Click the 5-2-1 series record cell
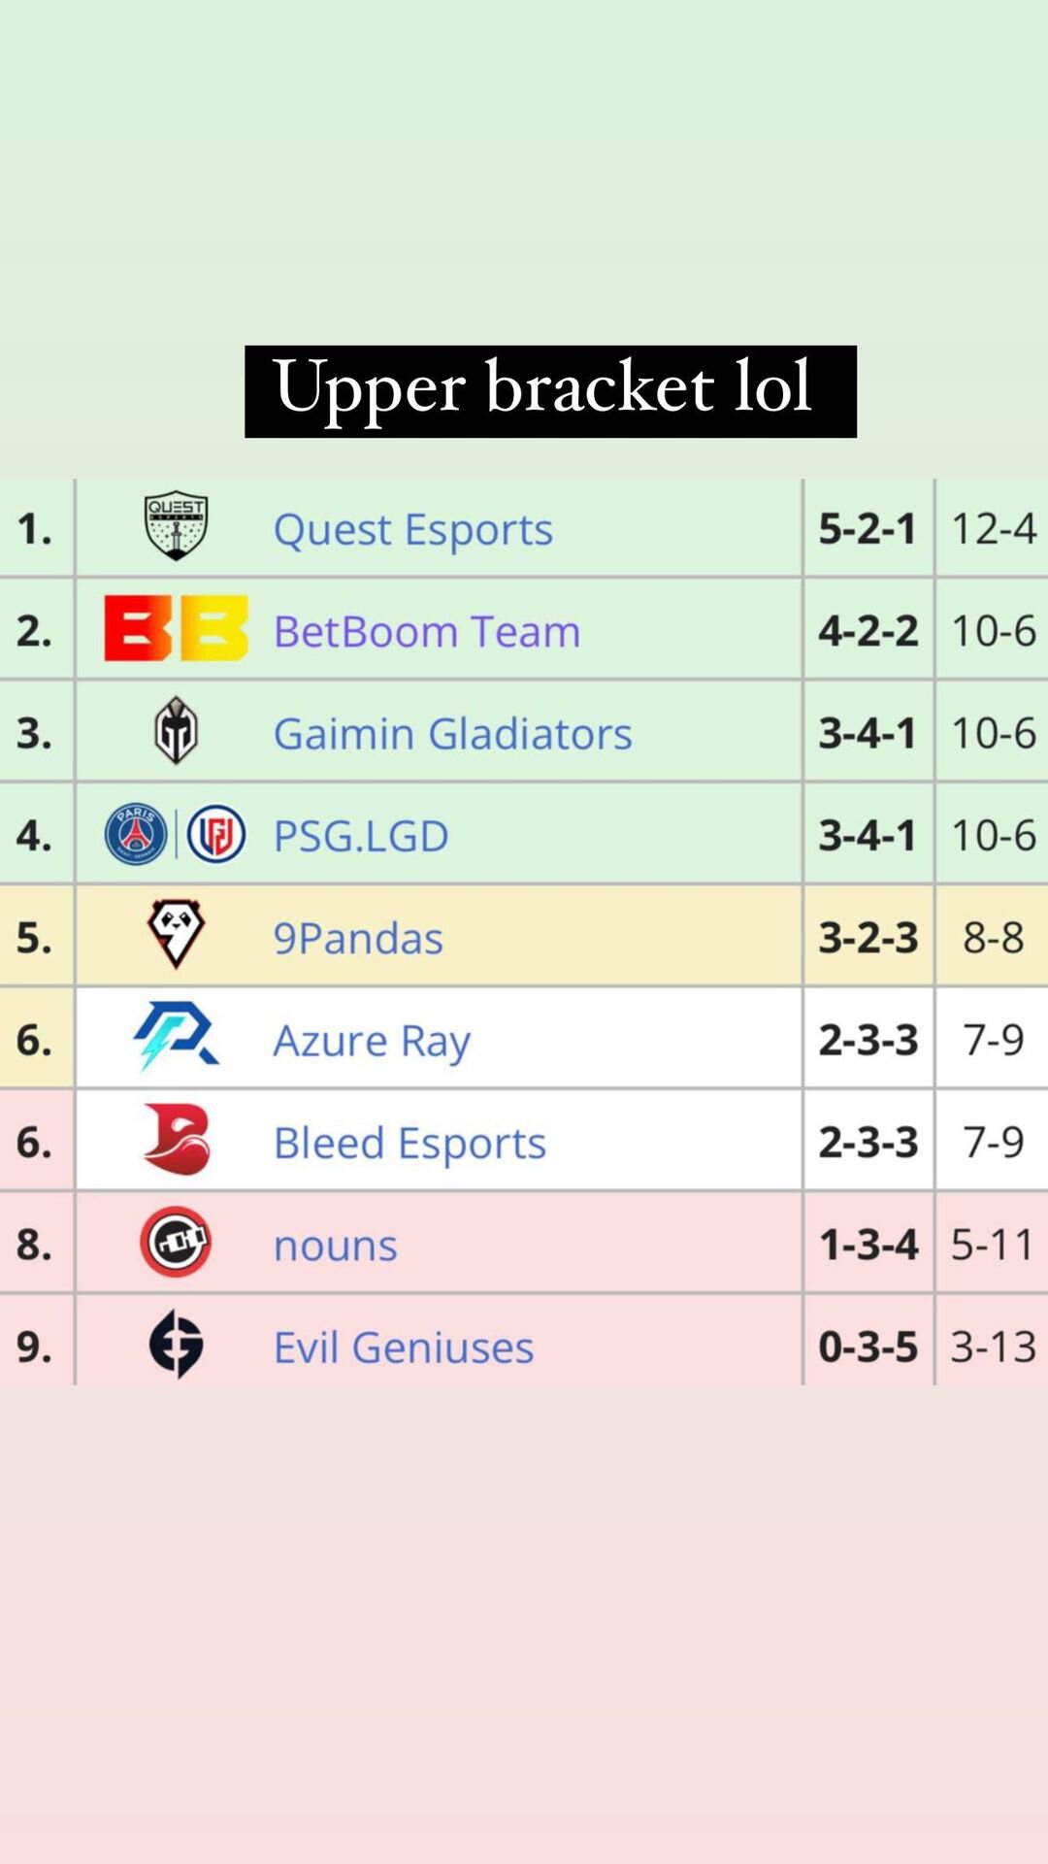Viewport: 1048px width, 1864px height. click(868, 529)
